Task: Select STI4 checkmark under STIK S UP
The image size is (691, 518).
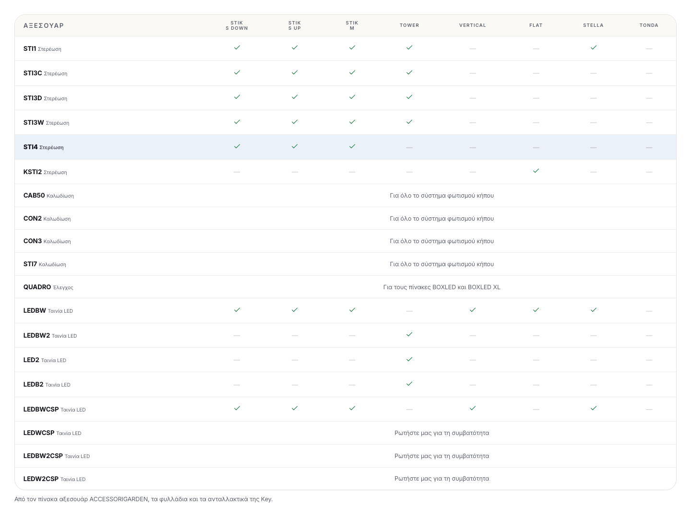Action: tap(295, 146)
